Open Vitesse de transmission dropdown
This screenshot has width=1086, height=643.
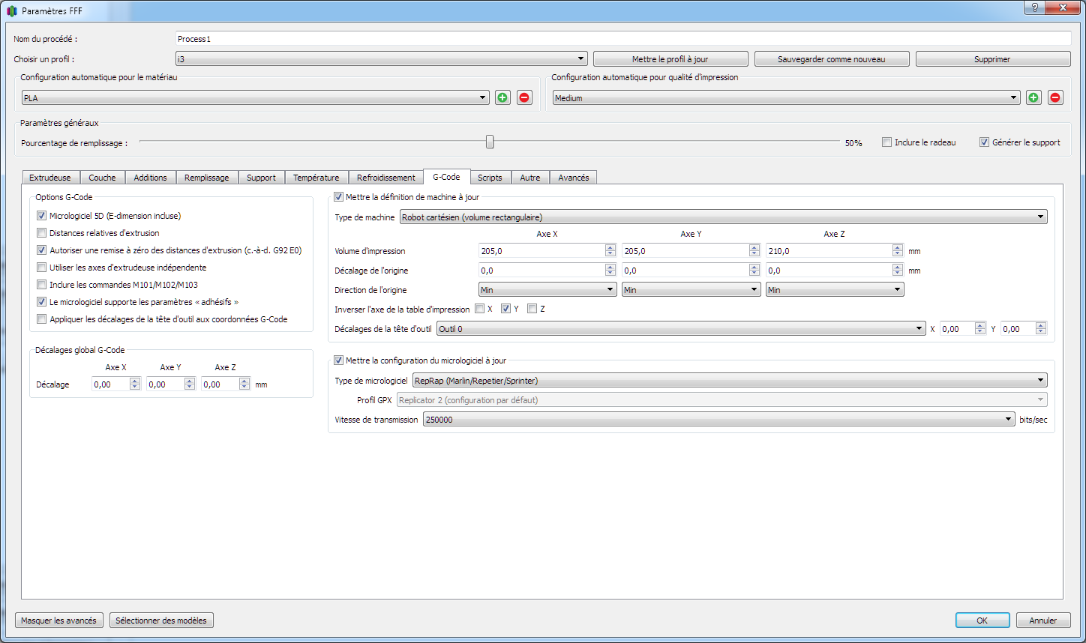point(718,420)
